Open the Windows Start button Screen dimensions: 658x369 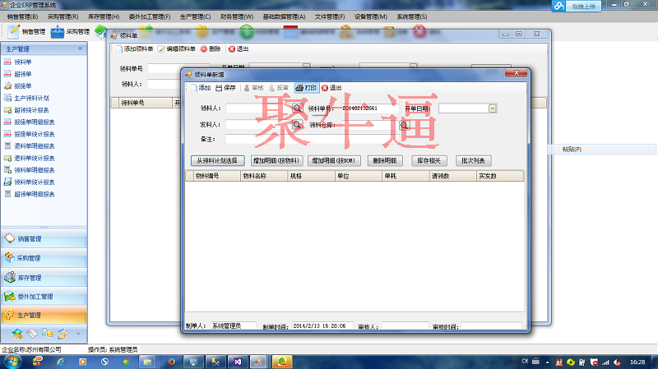(12, 362)
